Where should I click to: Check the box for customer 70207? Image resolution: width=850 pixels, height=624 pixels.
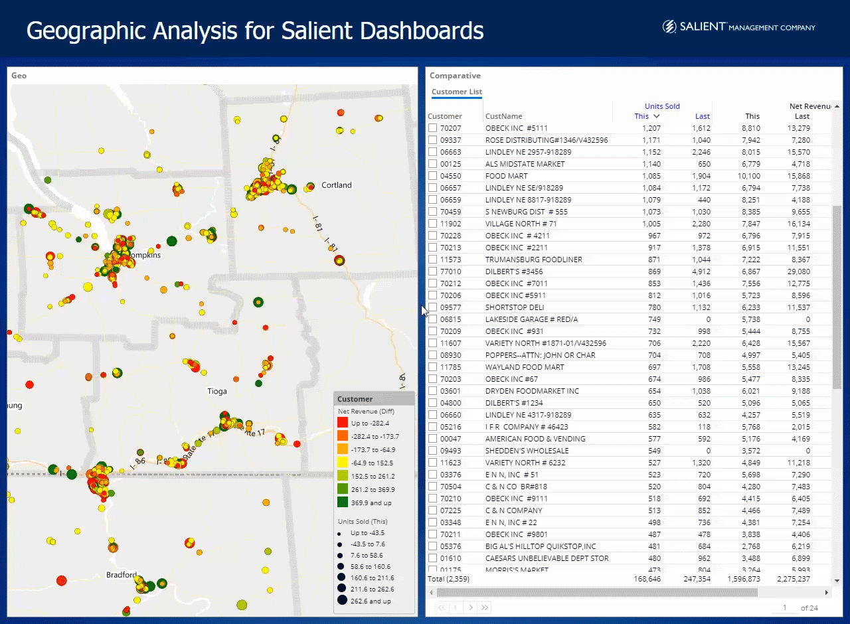[x=433, y=128]
